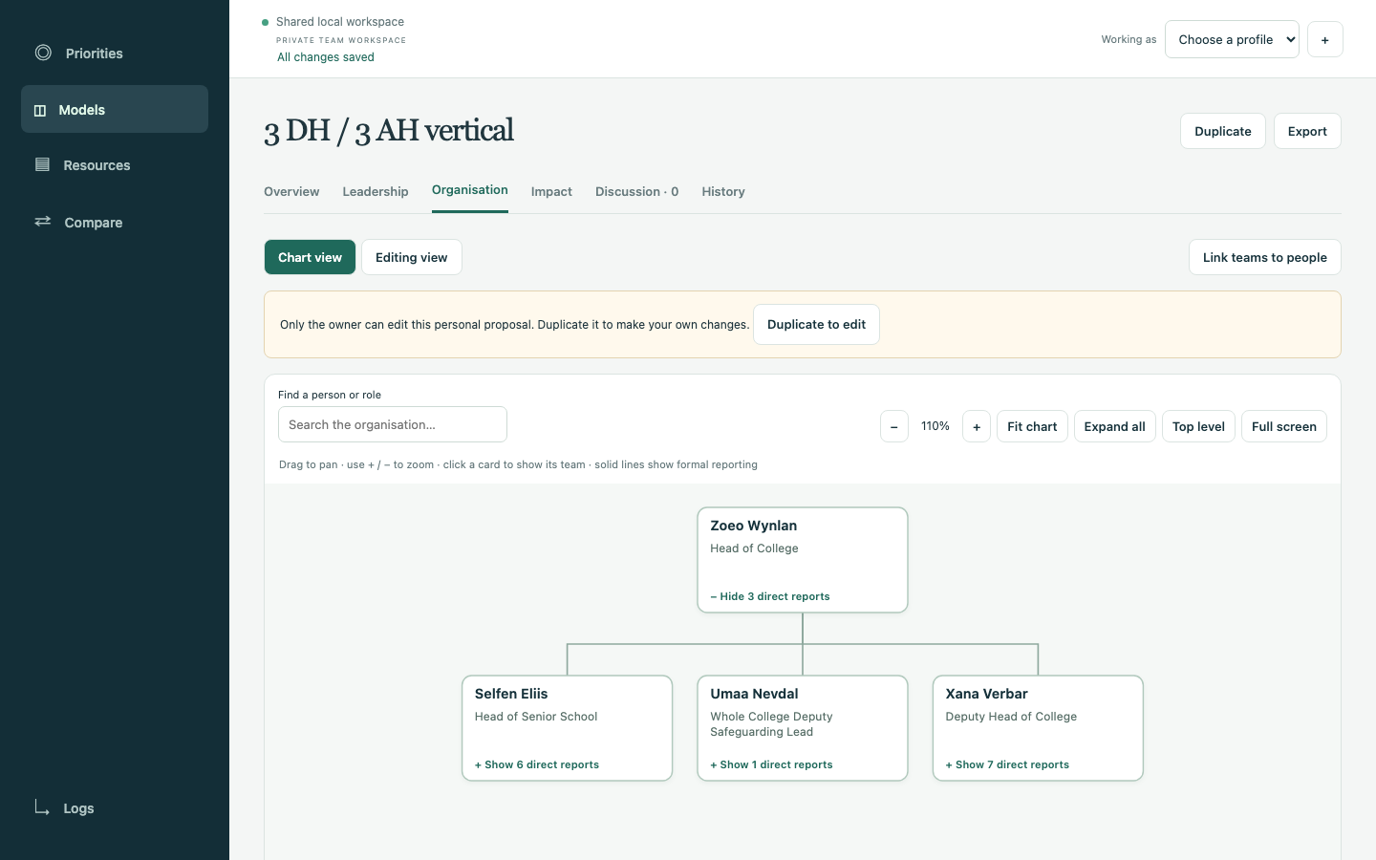This screenshot has height=860, width=1376.
Task: Zoom in the chart with plus button
Action: pos(976,426)
